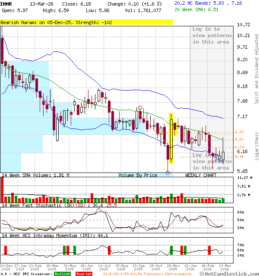The width and height of the screenshot is (259, 276).
Task: Click the red circle marker at chart low
Action: click(x=167, y=173)
